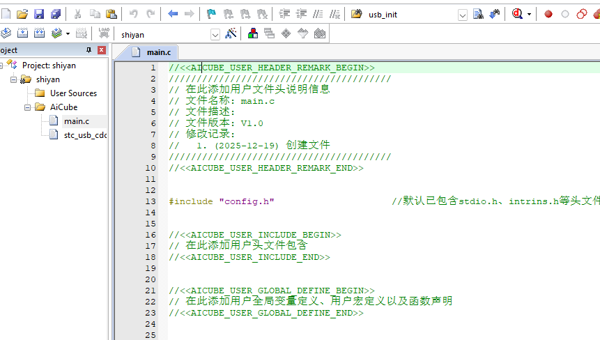This screenshot has height=340, width=600.
Task: Enable or disable breakpoint (hollow circle)
Action: [565, 14]
